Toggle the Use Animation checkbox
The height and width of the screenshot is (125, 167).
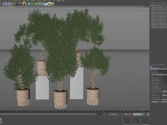[162, 86]
